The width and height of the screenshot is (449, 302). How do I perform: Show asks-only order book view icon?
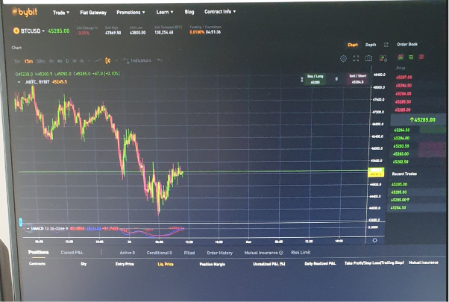[421, 57]
